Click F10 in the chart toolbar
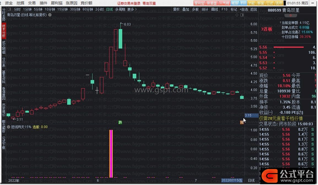The image size is (318, 185). coord(224,9)
